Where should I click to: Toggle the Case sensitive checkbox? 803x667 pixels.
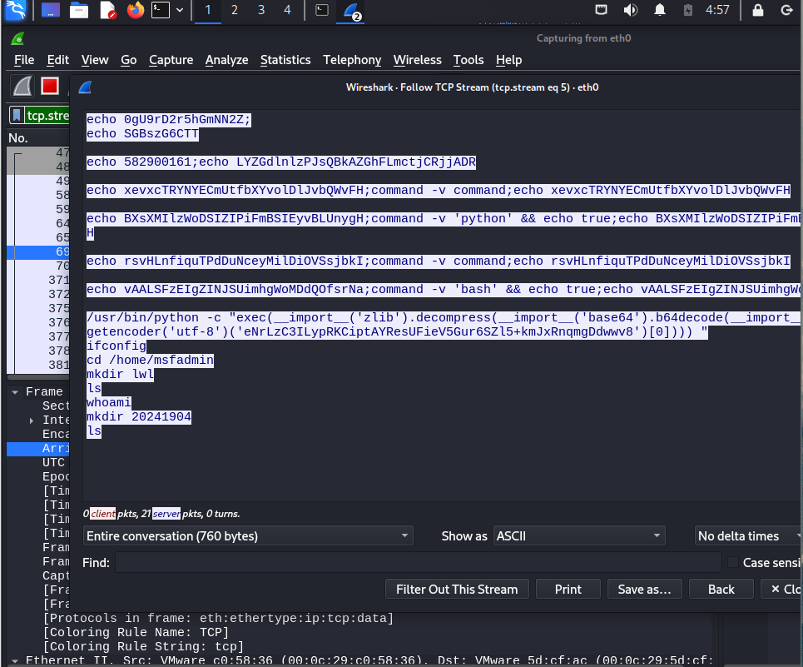click(733, 562)
